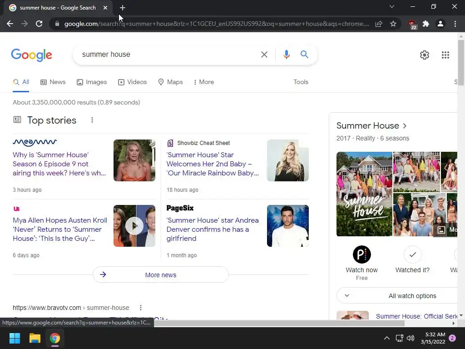The height and width of the screenshot is (349, 465).
Task: Reload the page with the refresh icon
Action: 39,24
